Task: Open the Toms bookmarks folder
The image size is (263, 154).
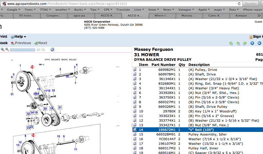Action: (x=30, y=10)
